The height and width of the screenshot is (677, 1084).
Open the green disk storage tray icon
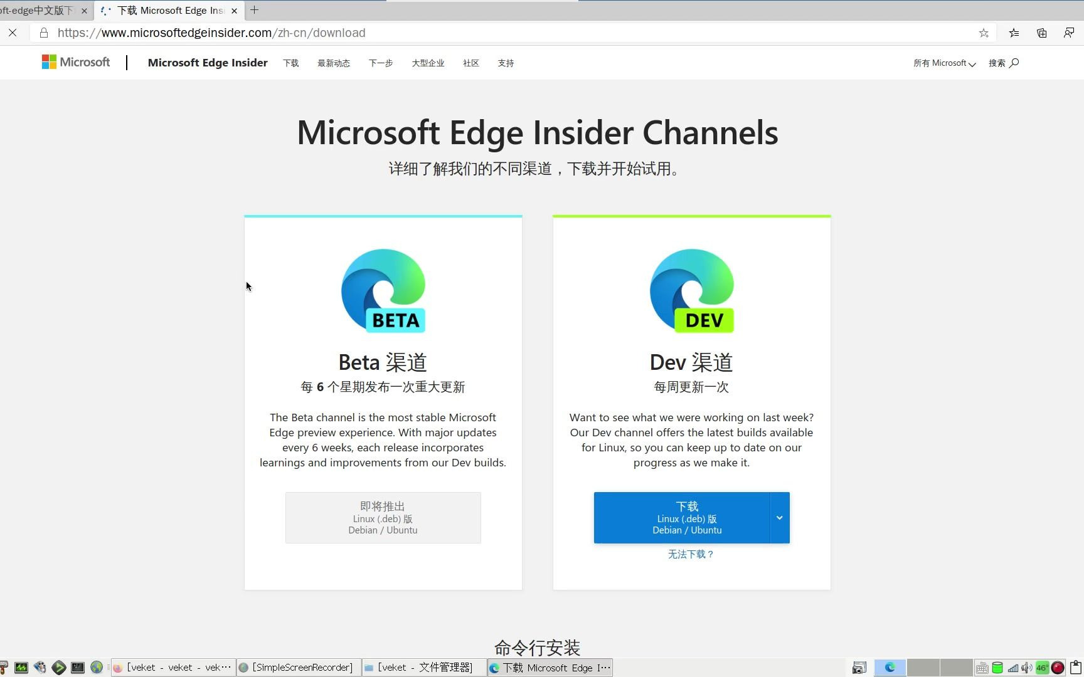[997, 668]
